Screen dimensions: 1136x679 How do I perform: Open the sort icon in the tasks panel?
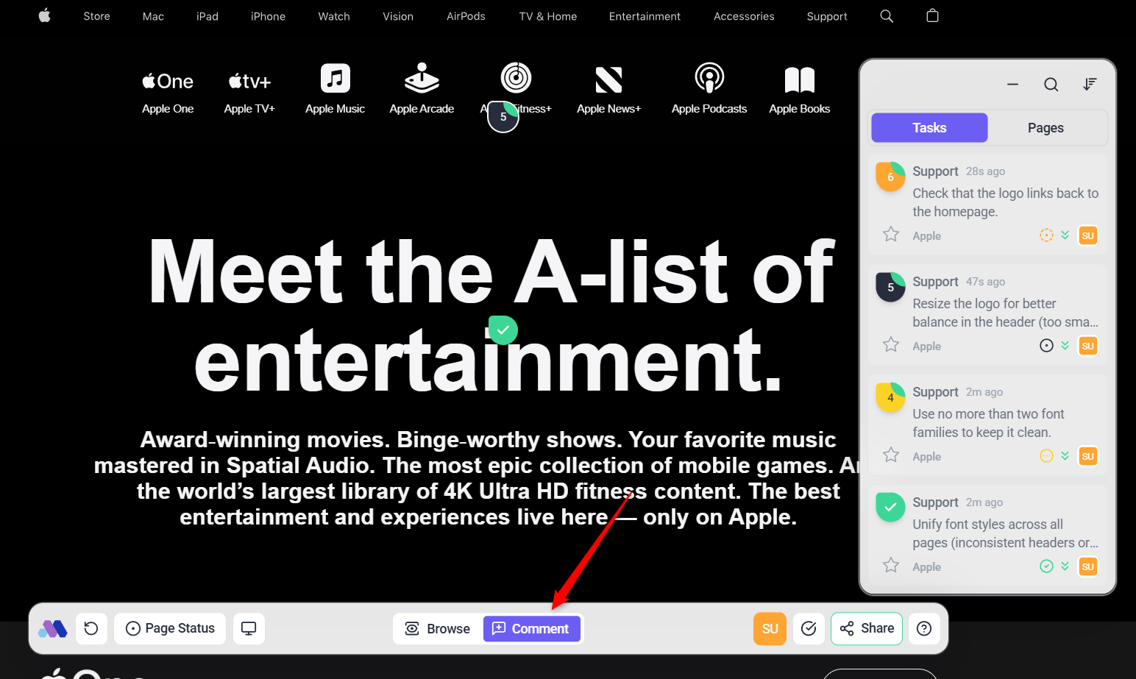coord(1090,85)
